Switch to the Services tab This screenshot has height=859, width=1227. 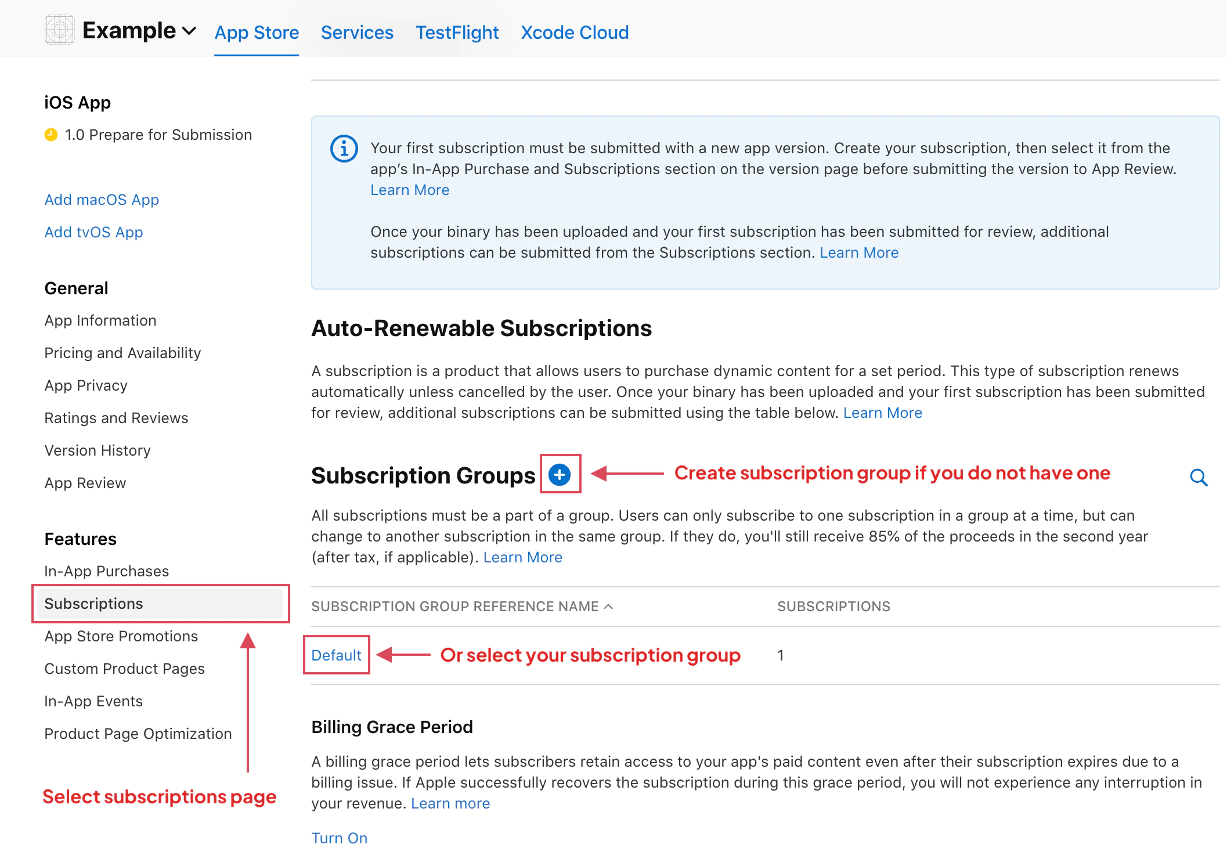357,33
